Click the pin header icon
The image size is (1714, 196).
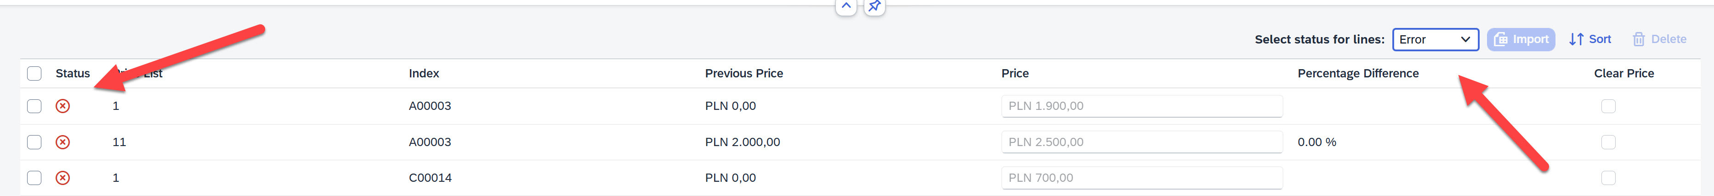point(874,6)
